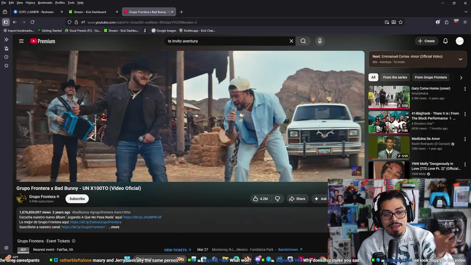Click ad blocker icon showing 227
The width and height of the screenshot is (471, 265).
point(456,22)
